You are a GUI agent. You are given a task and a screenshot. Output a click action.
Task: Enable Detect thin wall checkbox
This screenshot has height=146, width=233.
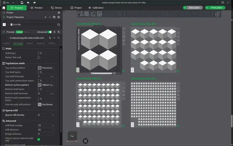[39, 57]
